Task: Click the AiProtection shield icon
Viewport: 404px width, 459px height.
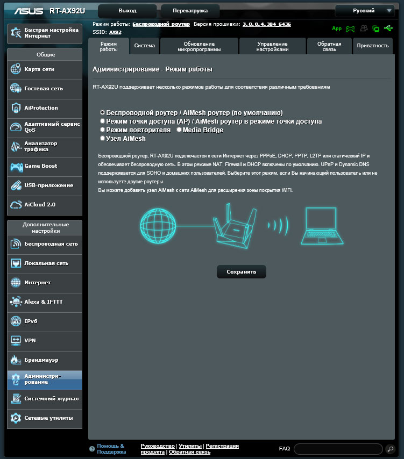Action: 16,107
